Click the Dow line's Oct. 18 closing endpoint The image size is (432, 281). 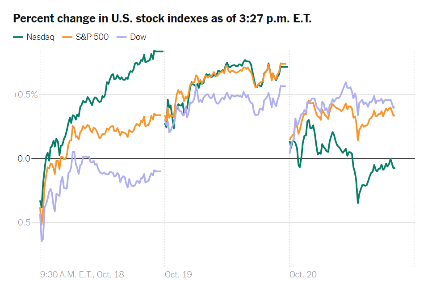(x=161, y=171)
